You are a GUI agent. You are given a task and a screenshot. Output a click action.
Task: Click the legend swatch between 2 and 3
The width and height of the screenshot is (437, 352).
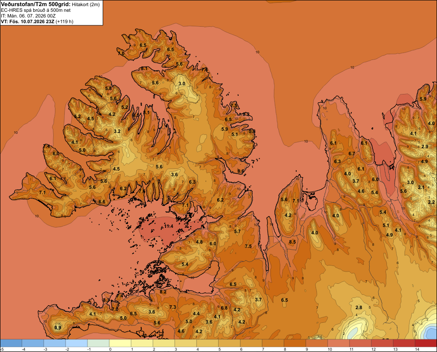pos(164,343)
